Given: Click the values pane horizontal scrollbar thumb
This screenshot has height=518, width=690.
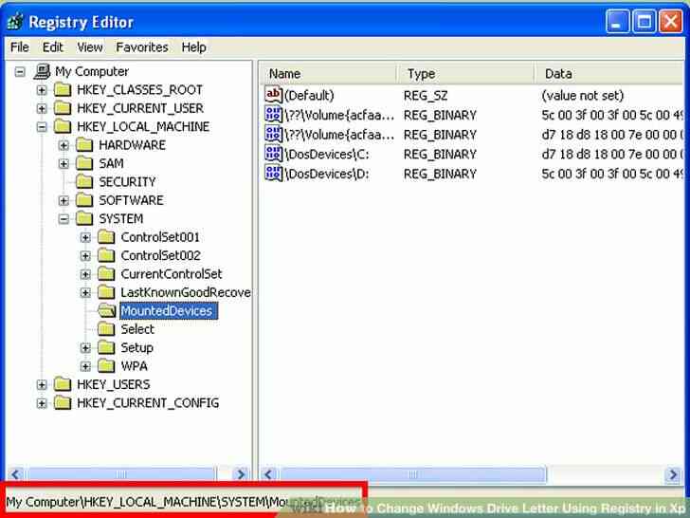Looking at the screenshot, I should (412, 474).
